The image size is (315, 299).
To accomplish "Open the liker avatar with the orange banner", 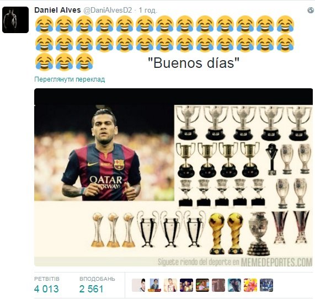I will [x=154, y=285].
